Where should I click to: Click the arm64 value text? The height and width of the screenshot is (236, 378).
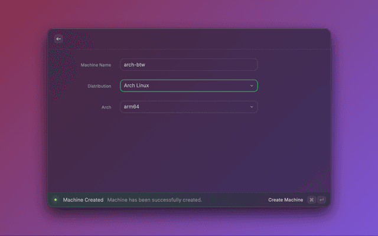pos(131,107)
